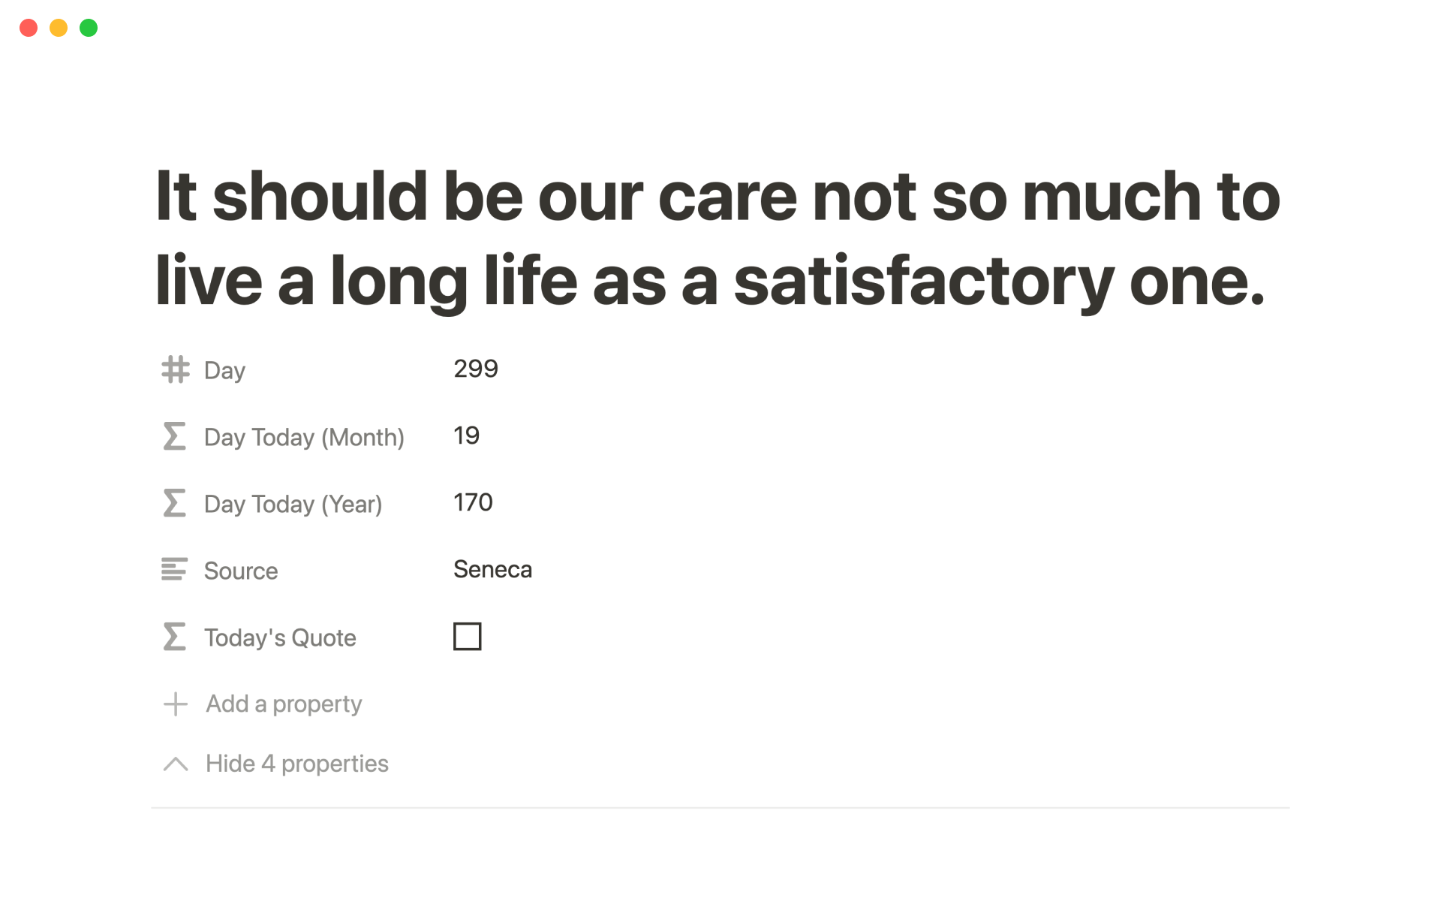This screenshot has height=901, width=1441.
Task: Open the Day property name menu
Action: tap(224, 370)
